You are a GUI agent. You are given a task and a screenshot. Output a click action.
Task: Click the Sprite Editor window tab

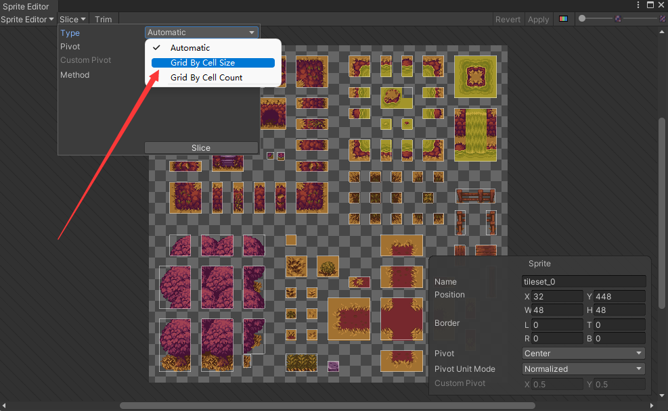tap(26, 6)
